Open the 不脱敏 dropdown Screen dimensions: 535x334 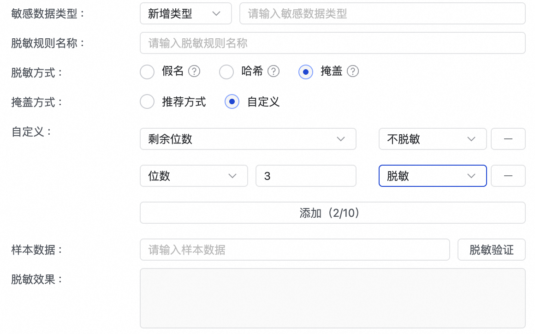tap(432, 139)
